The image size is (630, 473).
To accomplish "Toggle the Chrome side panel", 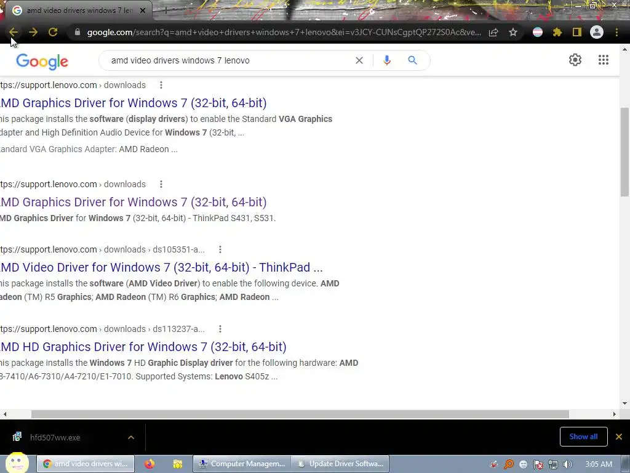I will (x=577, y=32).
